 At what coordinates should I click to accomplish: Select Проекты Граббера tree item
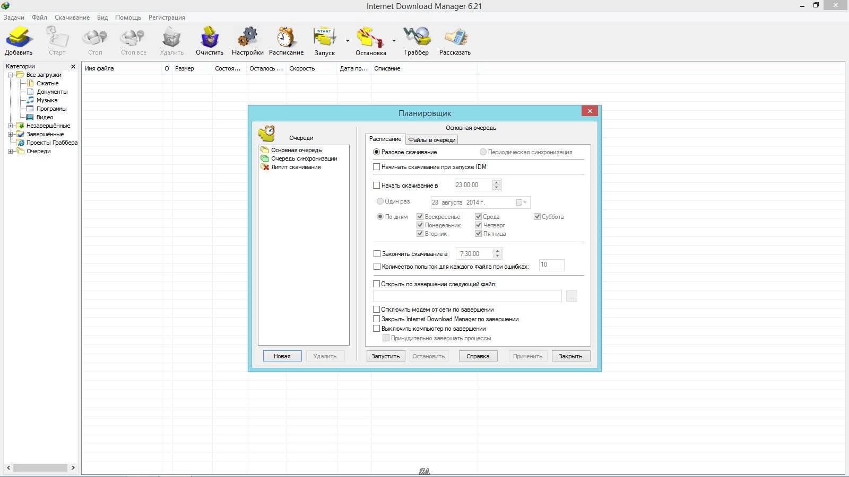pos(51,143)
